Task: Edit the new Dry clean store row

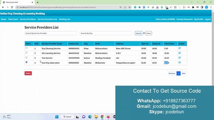Action: pos(180,62)
